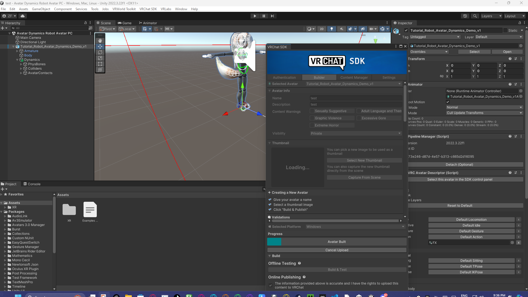528x297 pixels.
Task: Open the Layers dropdown
Action: coord(491,16)
